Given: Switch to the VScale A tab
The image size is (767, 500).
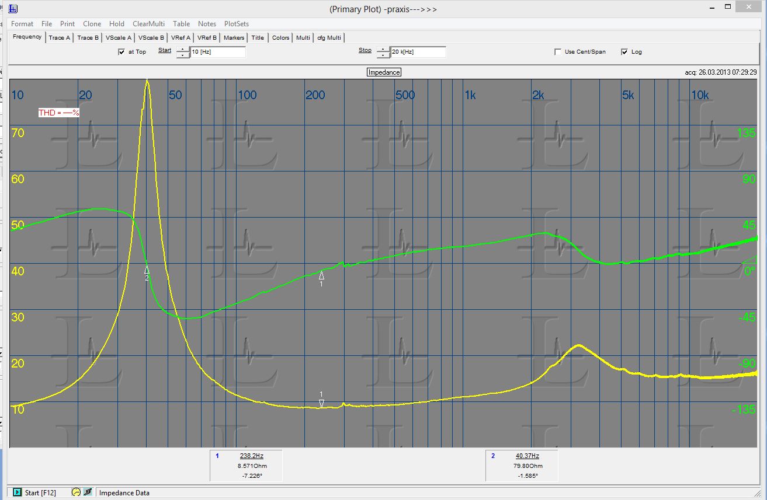Looking at the screenshot, I should pos(118,37).
